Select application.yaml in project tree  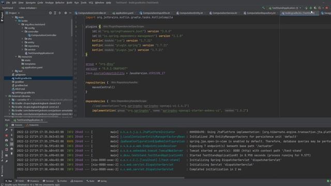pyautogui.click(x=32, y=68)
